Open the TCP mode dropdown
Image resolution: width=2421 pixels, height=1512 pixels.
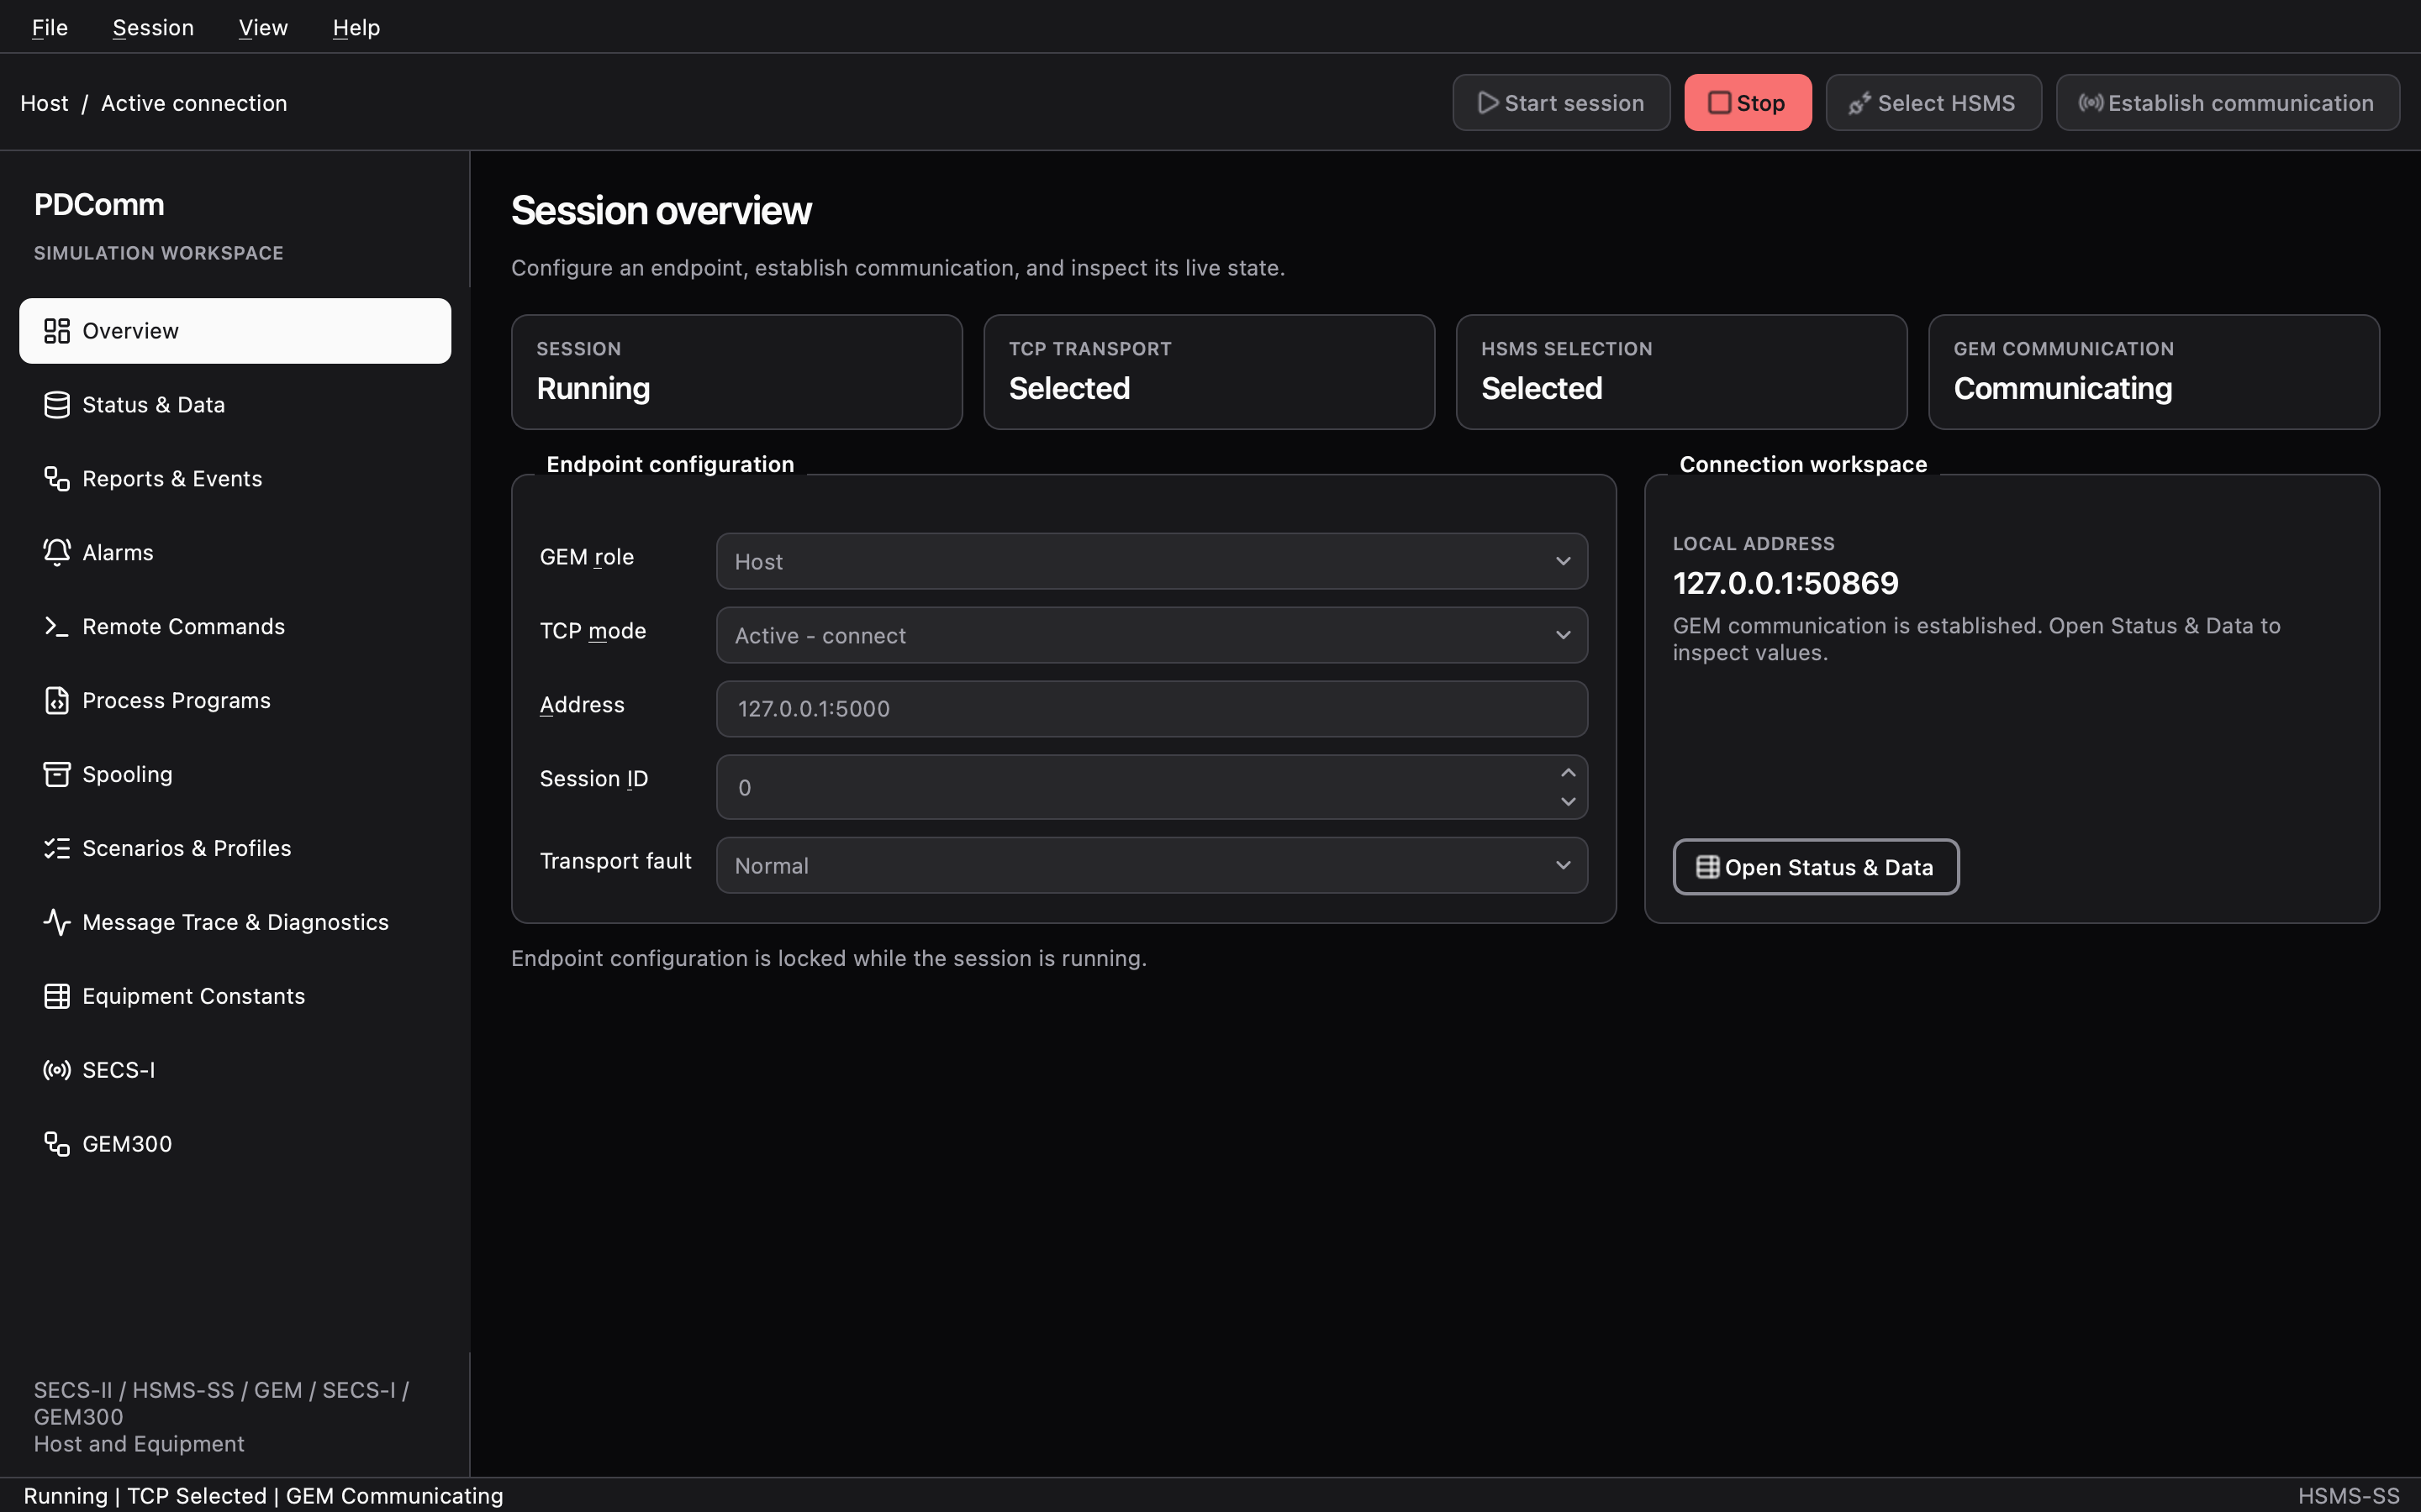pyautogui.click(x=1152, y=636)
